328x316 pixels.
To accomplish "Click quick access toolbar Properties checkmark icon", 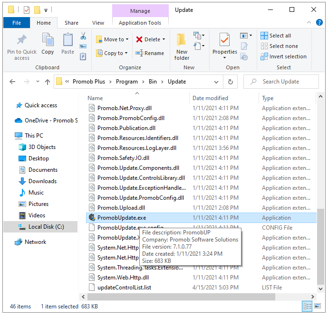I will (27, 10).
